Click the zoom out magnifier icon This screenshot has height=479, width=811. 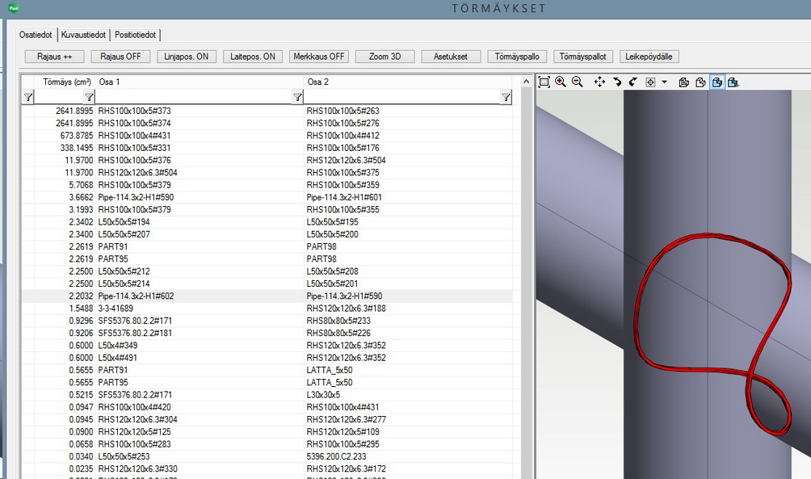(x=577, y=82)
